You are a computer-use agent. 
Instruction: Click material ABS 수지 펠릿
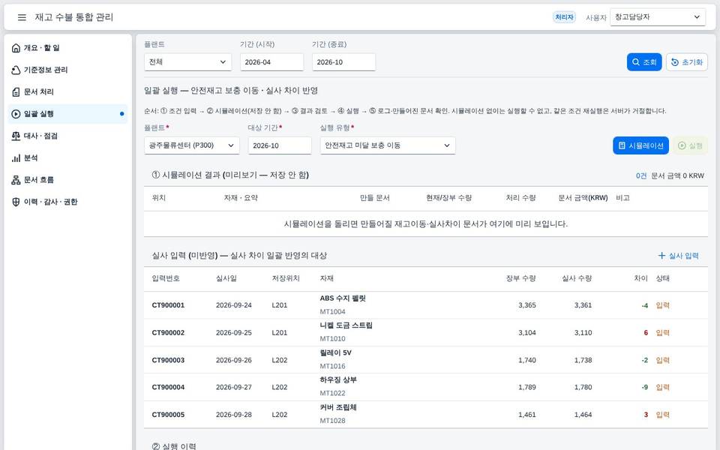(x=343, y=298)
